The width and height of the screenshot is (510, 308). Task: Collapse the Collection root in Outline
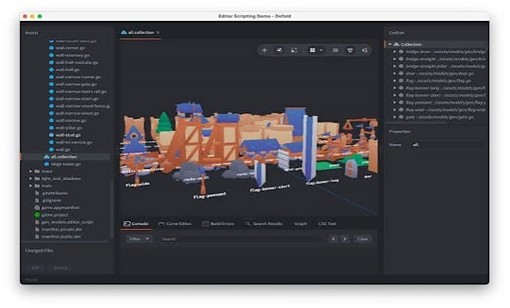[x=390, y=44]
